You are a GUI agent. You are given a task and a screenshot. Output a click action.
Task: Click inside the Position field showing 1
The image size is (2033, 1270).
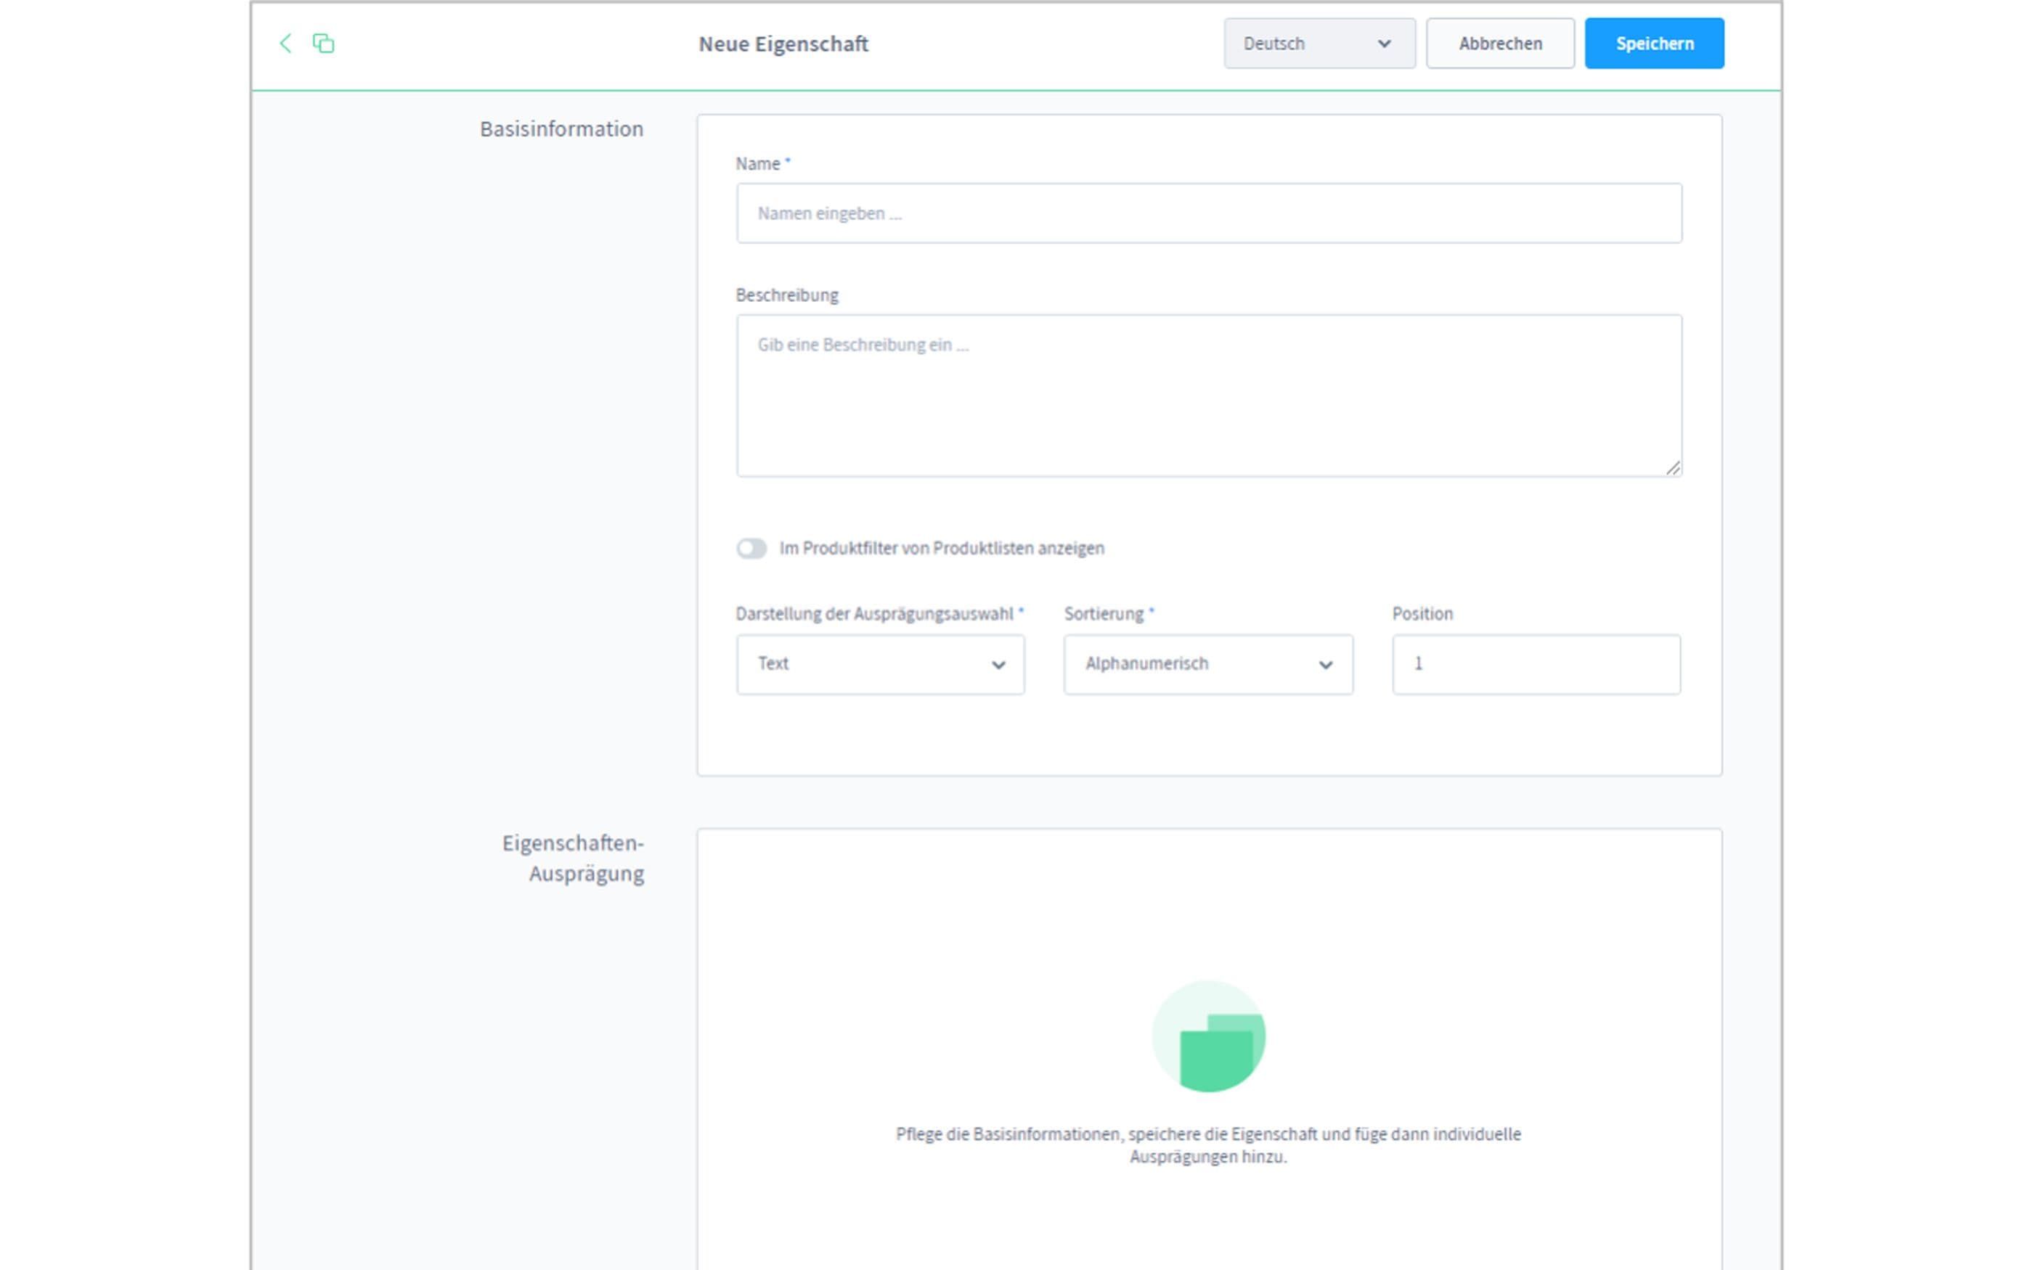click(1535, 665)
